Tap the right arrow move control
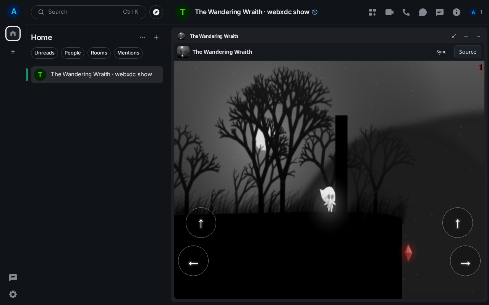The image size is (489, 305). point(465,261)
